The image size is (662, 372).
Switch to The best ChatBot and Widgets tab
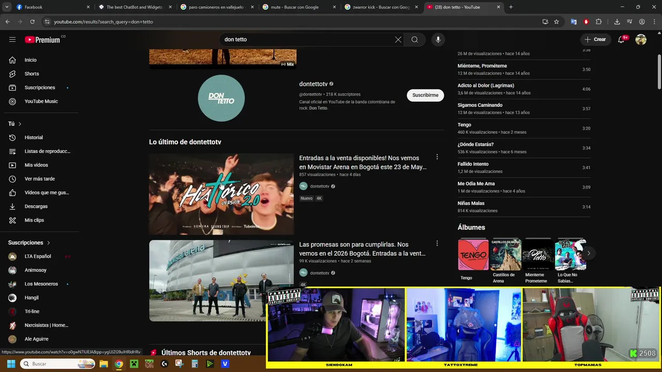point(133,7)
